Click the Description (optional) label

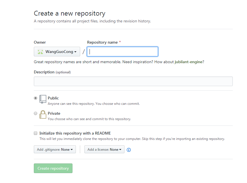tap(52, 72)
